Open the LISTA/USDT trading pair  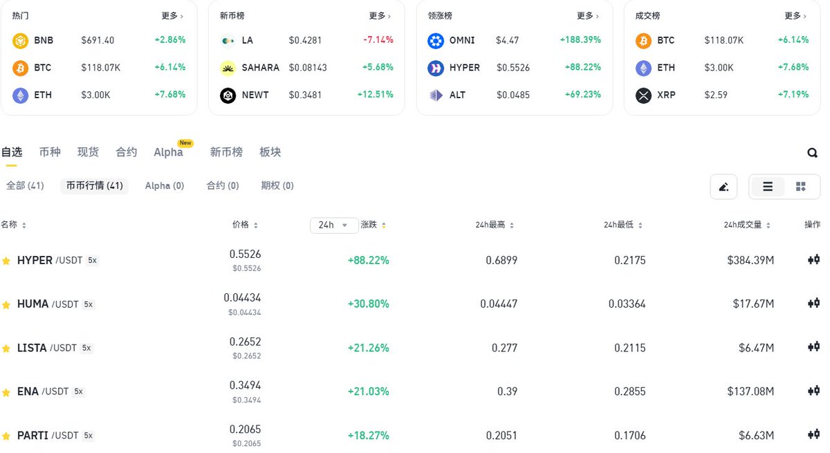click(x=47, y=348)
